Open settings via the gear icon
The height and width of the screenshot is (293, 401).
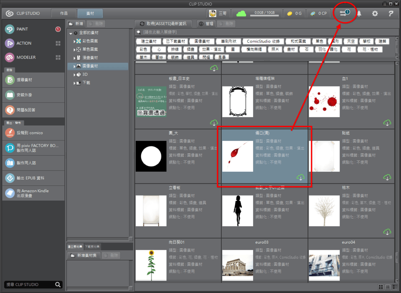(375, 13)
